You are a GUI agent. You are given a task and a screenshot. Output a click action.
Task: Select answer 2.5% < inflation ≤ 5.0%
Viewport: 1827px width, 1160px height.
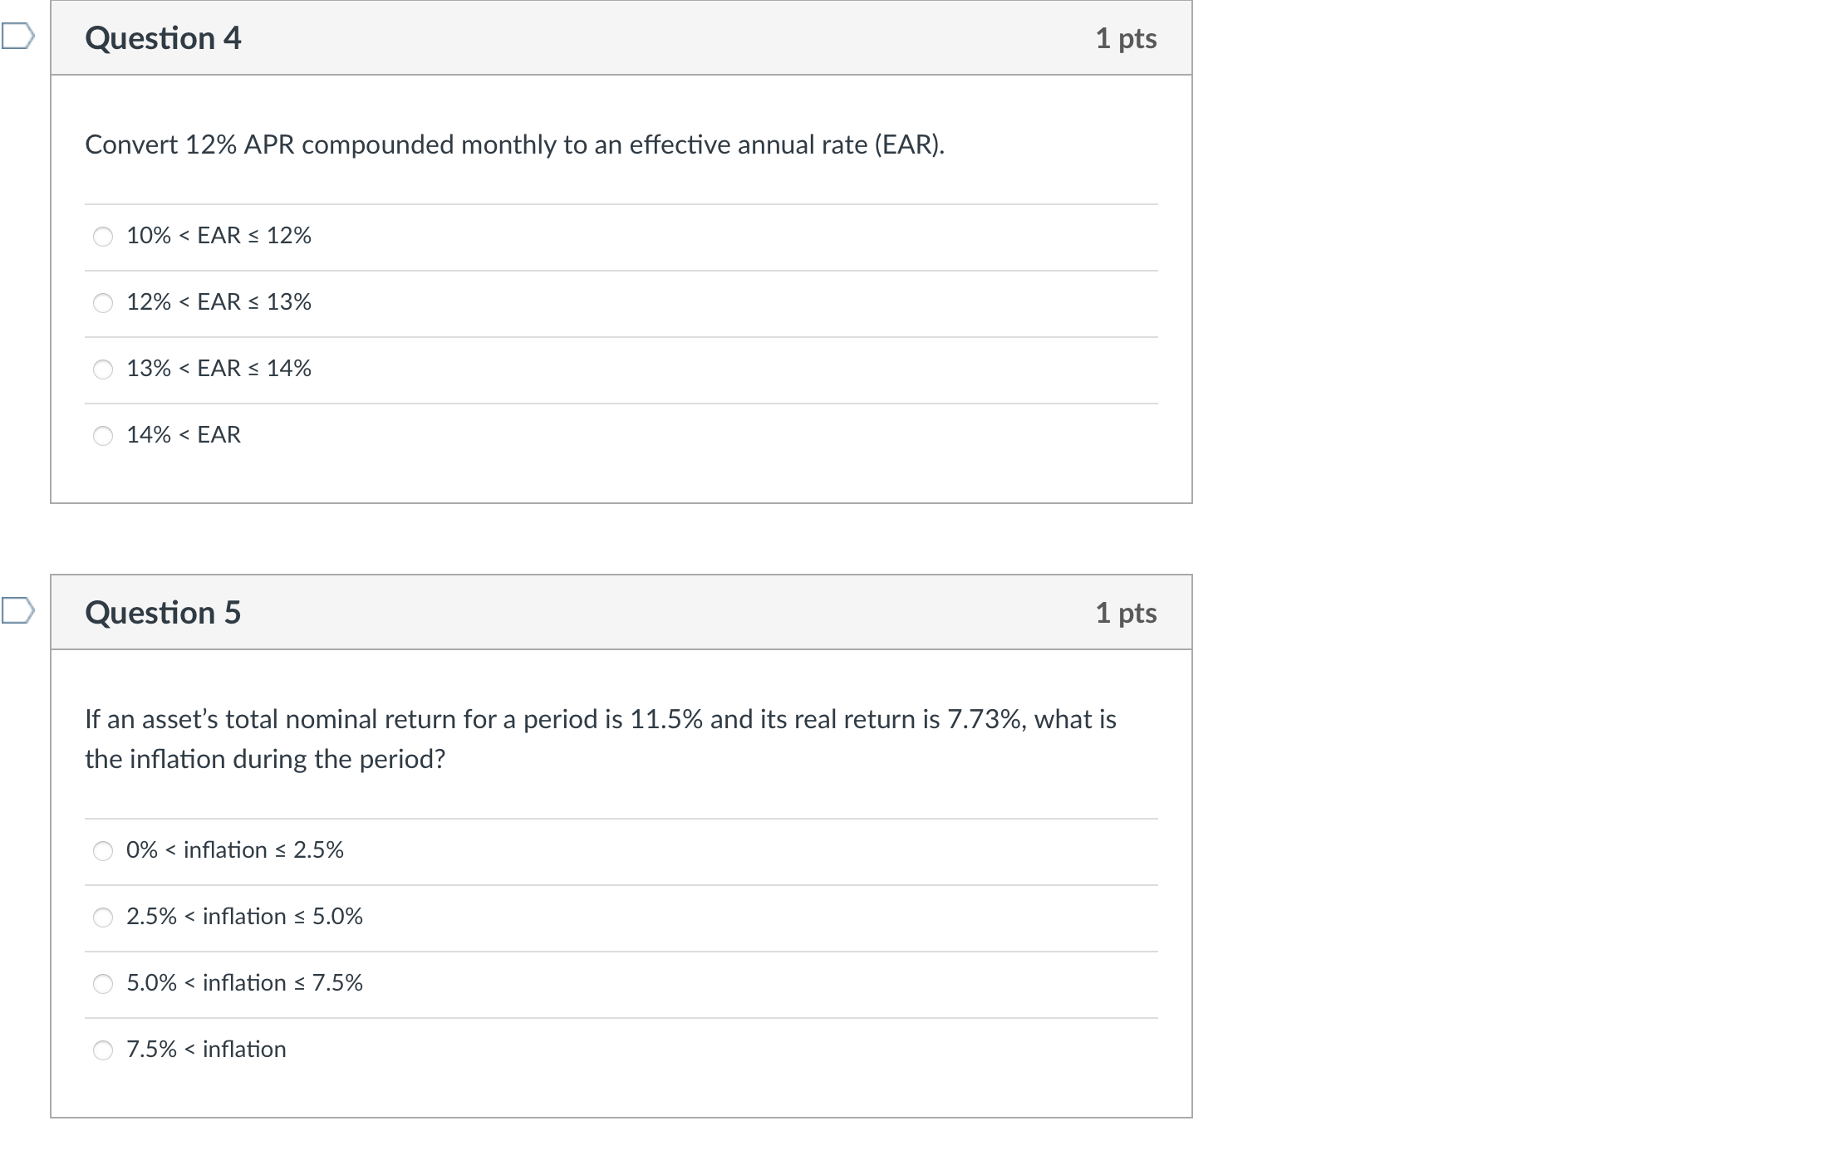[102, 918]
